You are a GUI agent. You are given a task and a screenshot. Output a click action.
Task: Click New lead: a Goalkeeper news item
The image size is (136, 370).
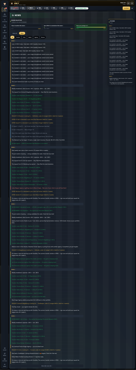47,353
